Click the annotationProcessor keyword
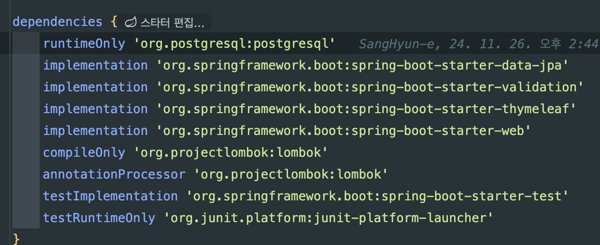The height and width of the screenshot is (245, 600). pyautogui.click(x=114, y=174)
